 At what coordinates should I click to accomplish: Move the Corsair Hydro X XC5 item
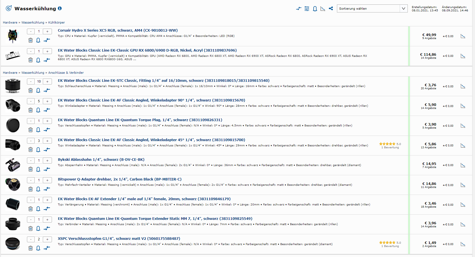(x=47, y=40)
